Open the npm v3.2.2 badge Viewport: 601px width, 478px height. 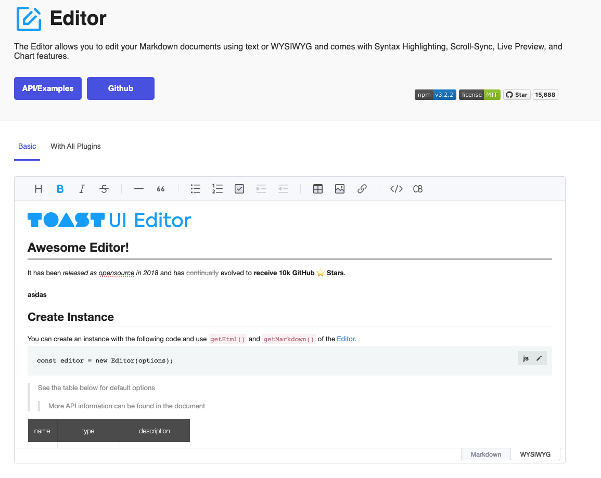tap(436, 95)
